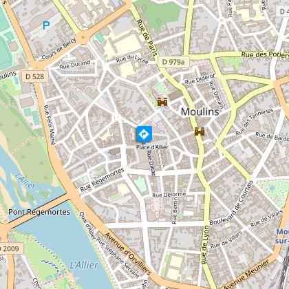Click castle icon above Moulins label
The image size is (289, 289).
coord(162,102)
